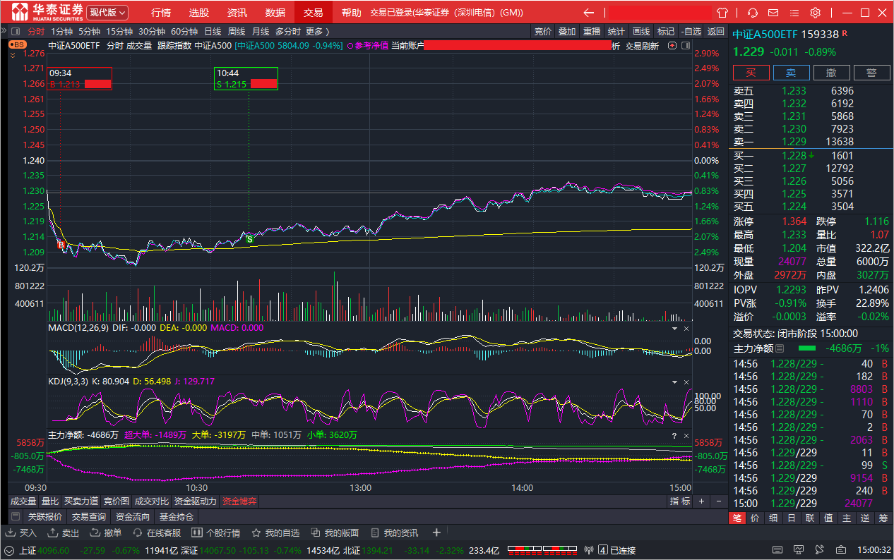The width and height of the screenshot is (894, 560).
Task: Open the mail messages icon
Action: click(774, 13)
